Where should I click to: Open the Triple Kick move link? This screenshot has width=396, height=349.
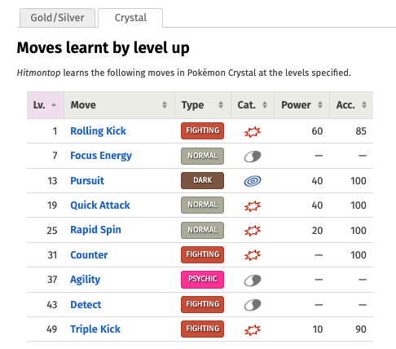(95, 329)
